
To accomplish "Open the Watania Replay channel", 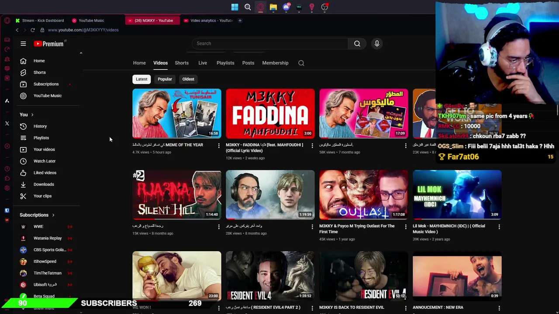I will [47, 238].
